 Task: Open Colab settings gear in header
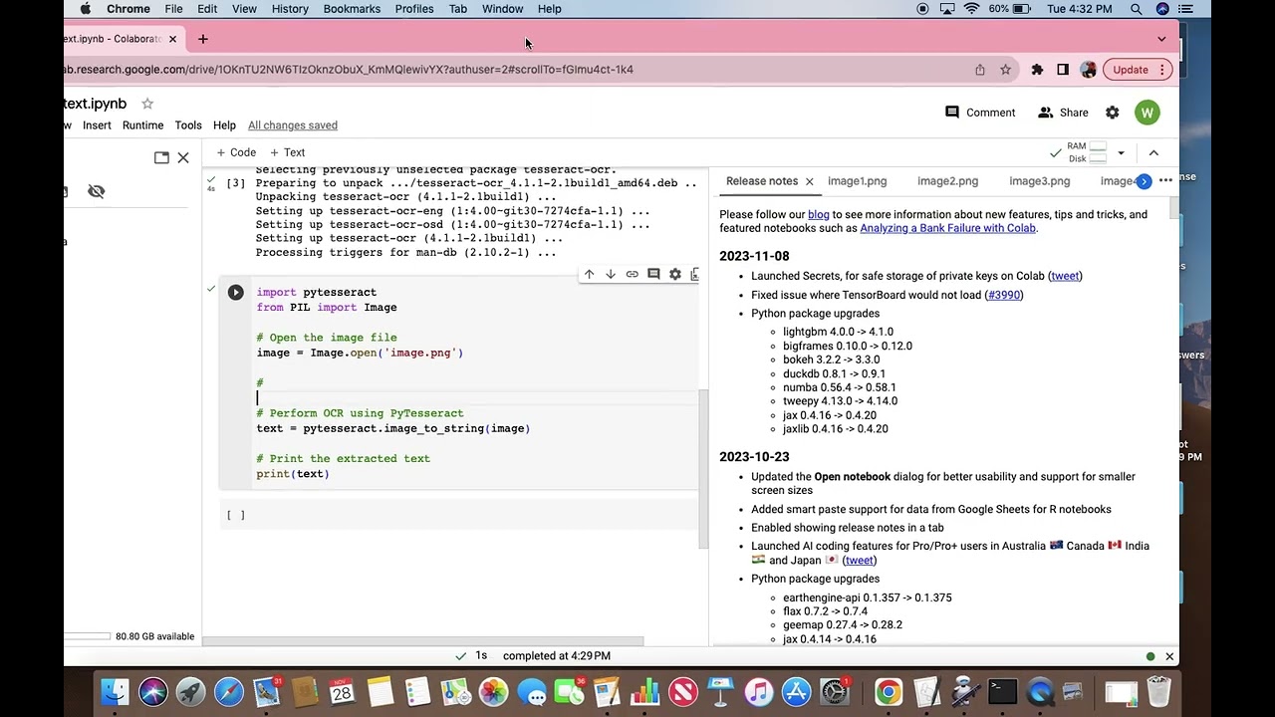click(x=1113, y=113)
